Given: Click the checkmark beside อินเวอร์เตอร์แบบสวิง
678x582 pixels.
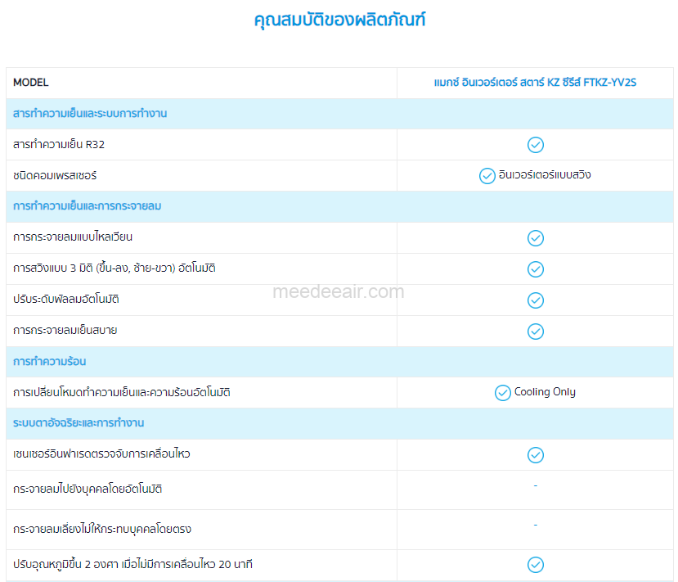Looking at the screenshot, I should point(487,176).
